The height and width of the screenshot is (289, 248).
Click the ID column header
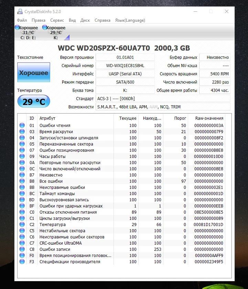32,118
